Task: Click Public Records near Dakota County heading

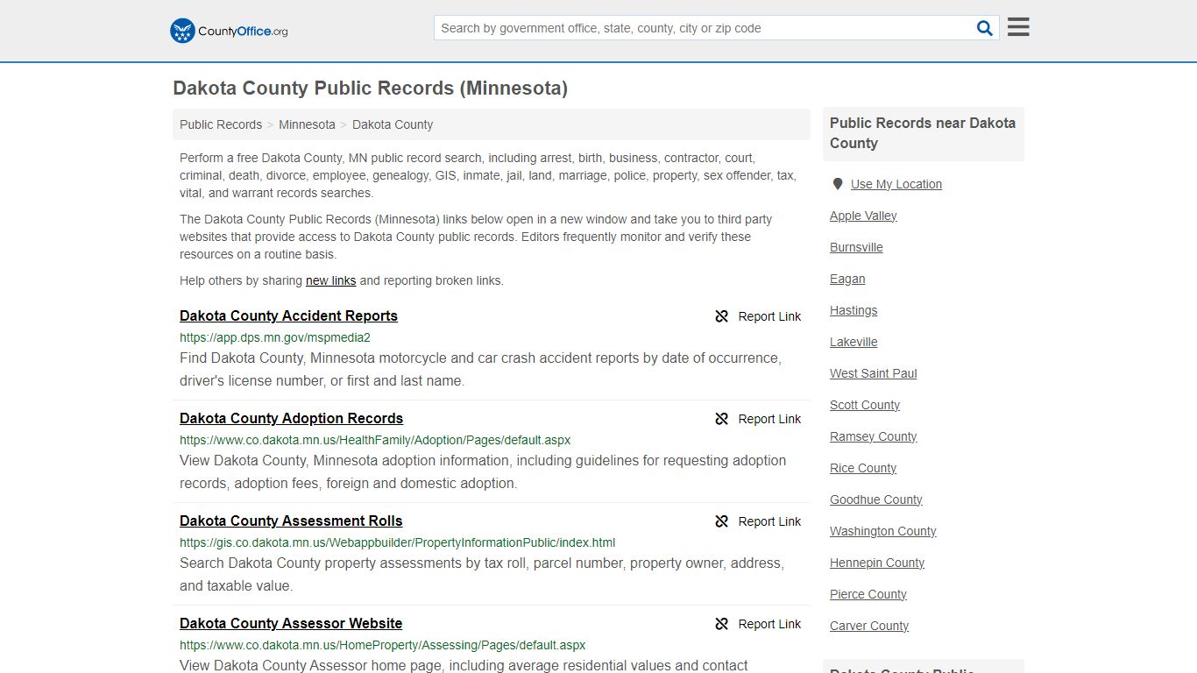Action: [x=923, y=133]
